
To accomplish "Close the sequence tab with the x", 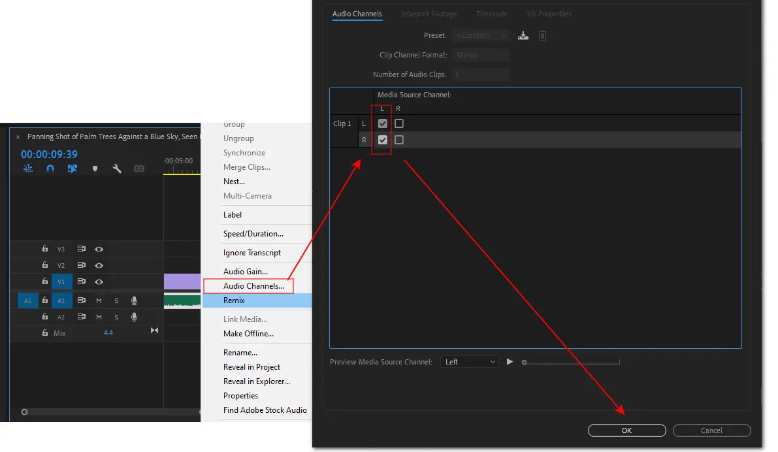I will [18, 137].
